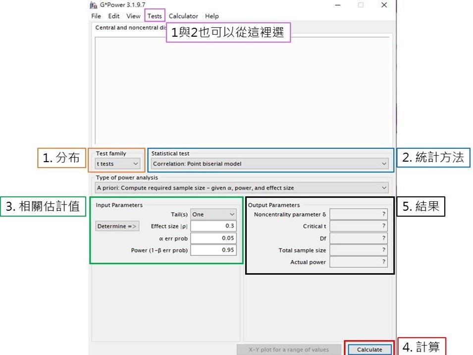Viewport: 473px width, 355px height.
Task: Open the Tail(s) dropdown set to One
Action: coord(213,214)
